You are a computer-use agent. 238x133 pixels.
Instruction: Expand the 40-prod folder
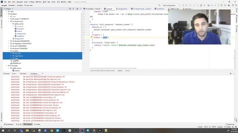click(x=9, y=48)
